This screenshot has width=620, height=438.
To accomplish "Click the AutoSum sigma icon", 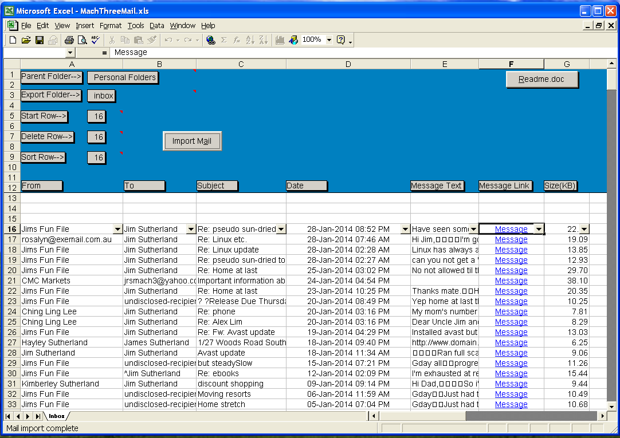I will click(x=224, y=40).
